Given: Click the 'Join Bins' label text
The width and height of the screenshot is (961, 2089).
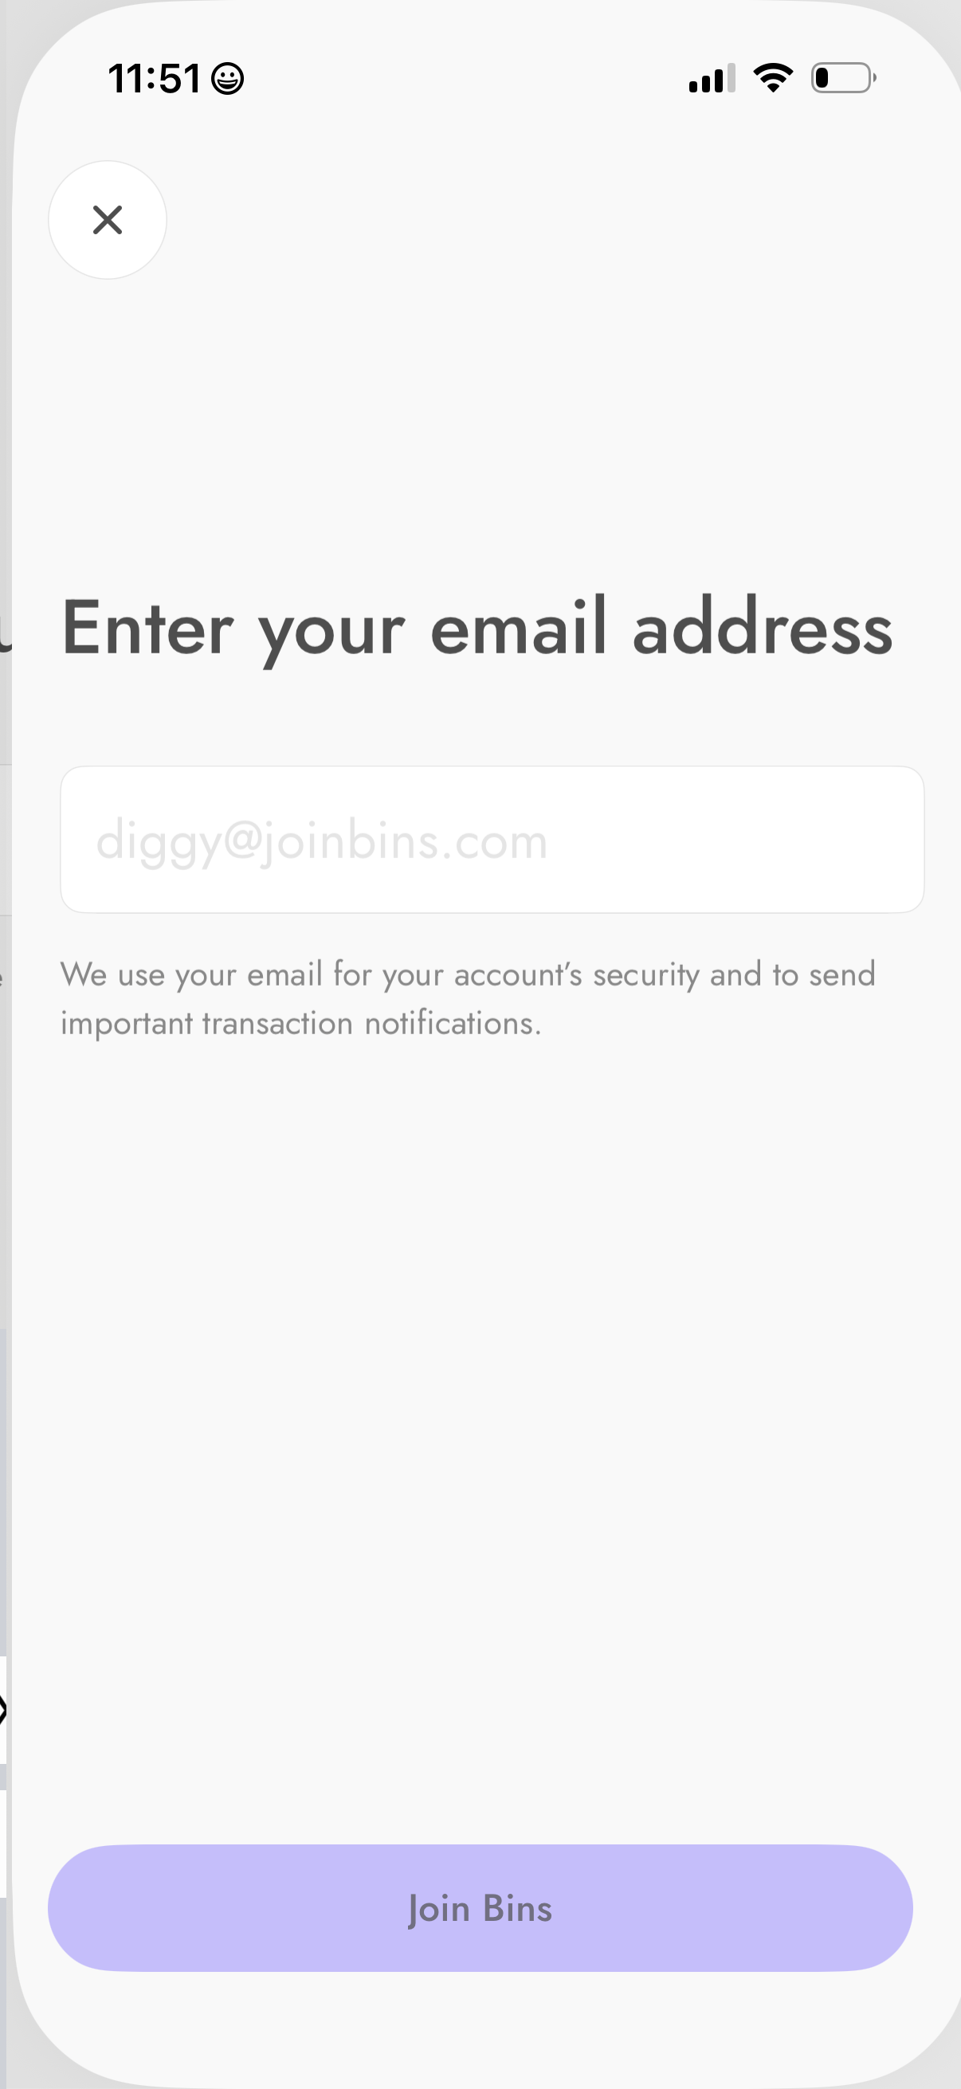Looking at the screenshot, I should [480, 1908].
